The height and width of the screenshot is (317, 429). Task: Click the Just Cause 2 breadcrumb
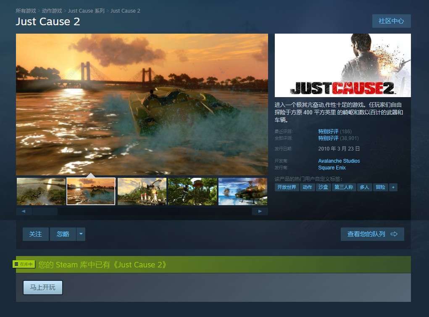point(125,11)
